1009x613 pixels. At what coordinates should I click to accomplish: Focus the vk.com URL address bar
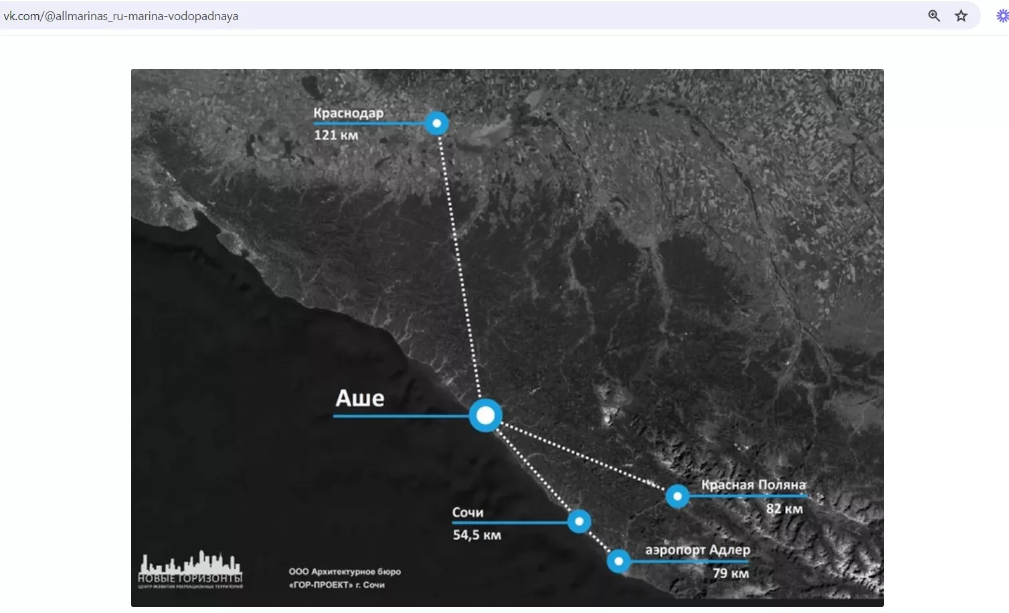401,16
